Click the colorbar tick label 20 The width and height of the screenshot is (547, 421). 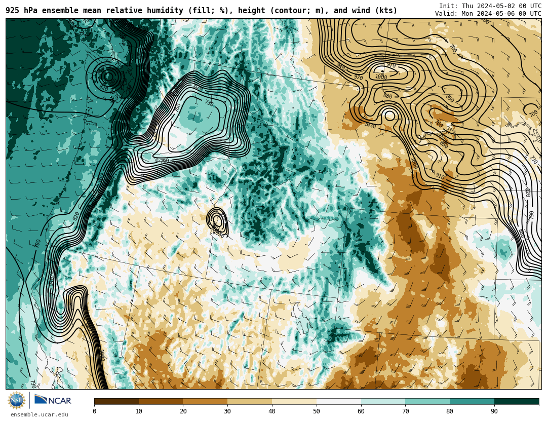point(183,411)
